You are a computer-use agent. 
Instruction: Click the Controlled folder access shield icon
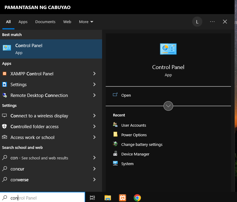click(x=5, y=126)
